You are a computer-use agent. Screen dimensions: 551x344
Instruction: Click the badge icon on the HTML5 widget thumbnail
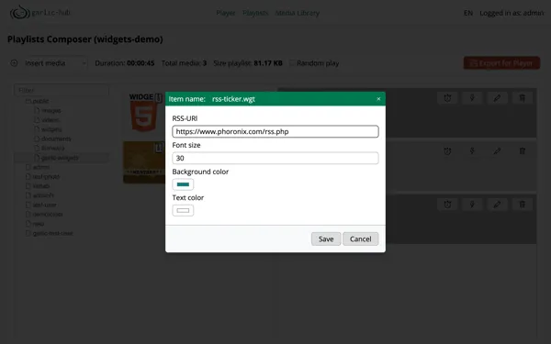pos(159,98)
